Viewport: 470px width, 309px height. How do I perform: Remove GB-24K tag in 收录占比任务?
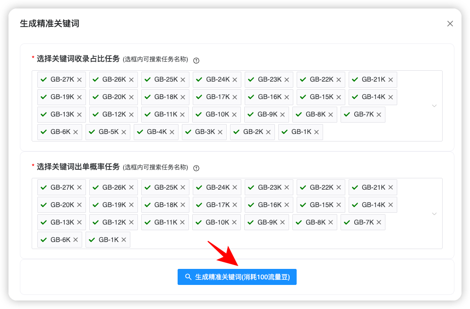point(235,80)
